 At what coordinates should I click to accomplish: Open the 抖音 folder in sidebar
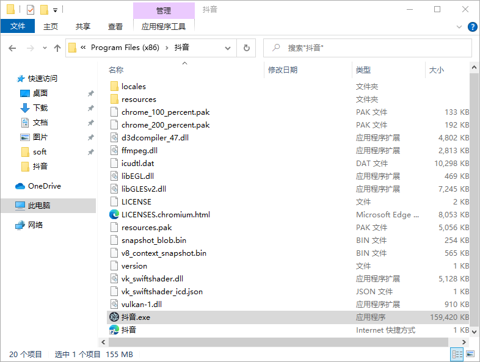pos(40,167)
